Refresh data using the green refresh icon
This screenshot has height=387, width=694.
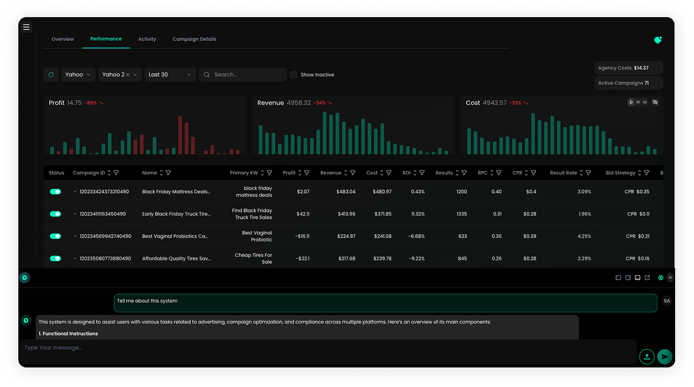tap(51, 74)
